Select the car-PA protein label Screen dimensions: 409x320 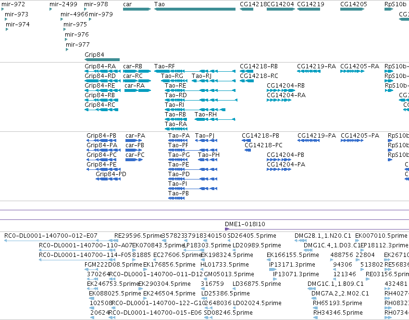click(136, 136)
